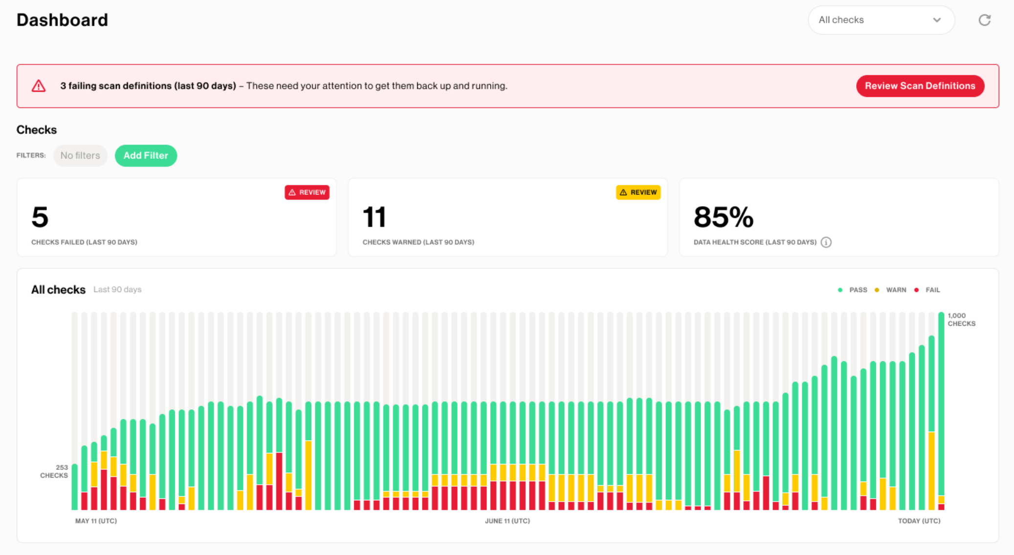Click the red warning triangle in the alert banner

point(39,86)
